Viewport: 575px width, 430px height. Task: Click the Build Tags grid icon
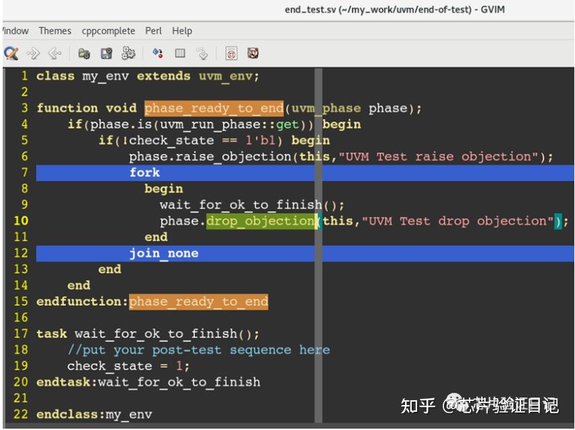coord(180,53)
